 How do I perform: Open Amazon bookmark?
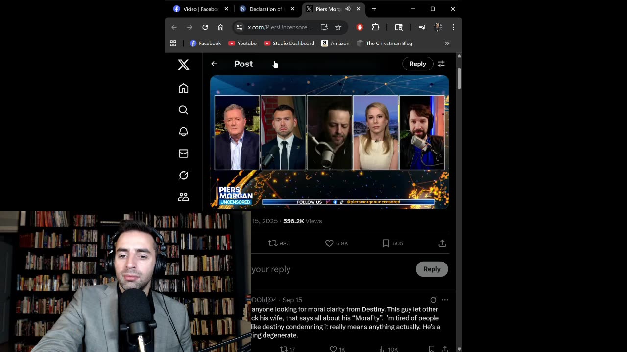336,43
